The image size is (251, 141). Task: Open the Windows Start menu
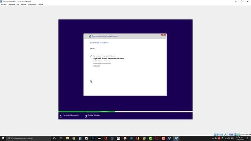(x=3, y=138)
